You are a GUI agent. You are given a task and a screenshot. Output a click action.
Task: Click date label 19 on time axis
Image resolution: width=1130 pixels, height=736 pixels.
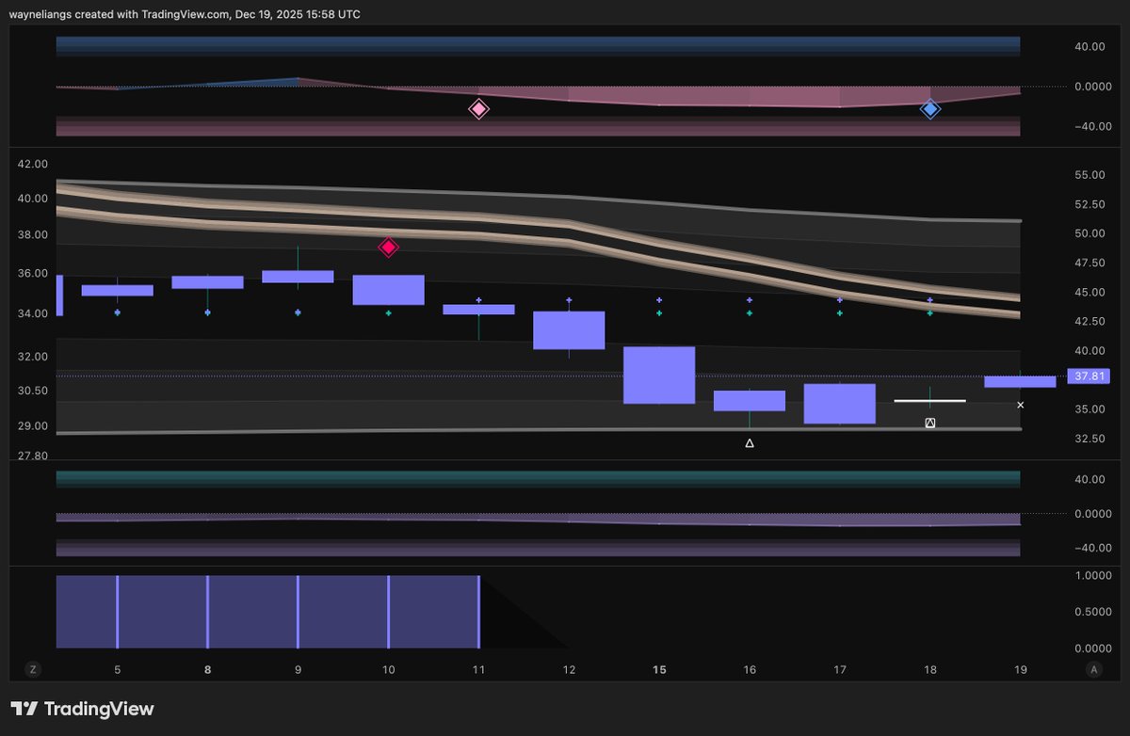(1021, 670)
